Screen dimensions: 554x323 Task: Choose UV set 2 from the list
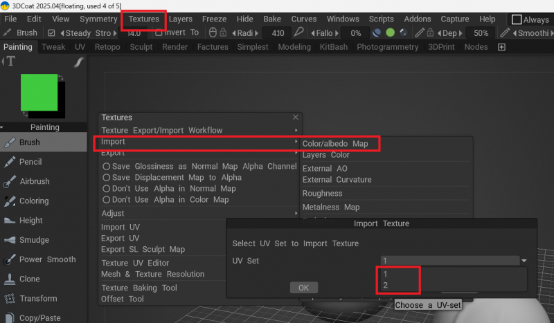tap(385, 285)
